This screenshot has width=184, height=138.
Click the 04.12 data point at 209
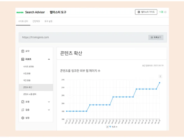coord(136,89)
